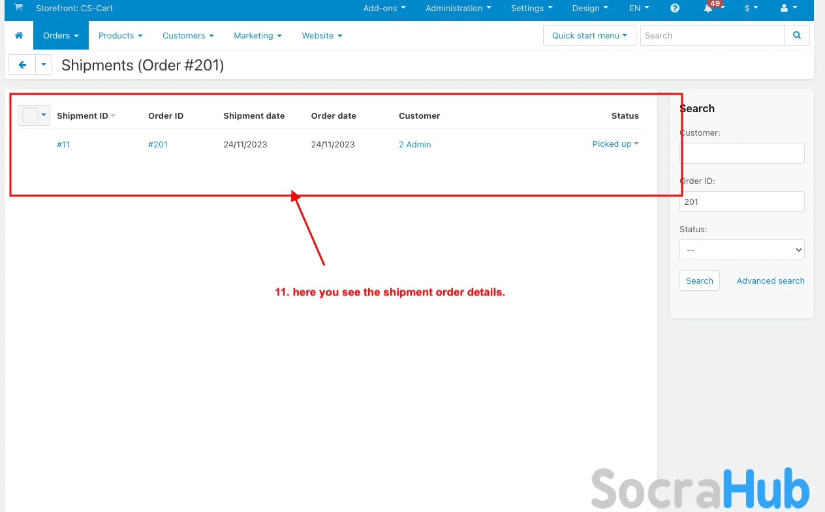This screenshot has width=825, height=512.
Task: Go back using the left arrow button
Action: [22, 65]
